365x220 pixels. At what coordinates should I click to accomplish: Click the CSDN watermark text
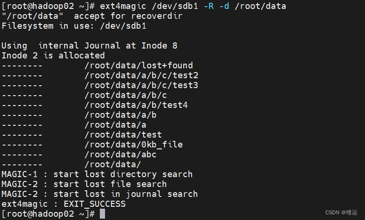tap(341, 212)
